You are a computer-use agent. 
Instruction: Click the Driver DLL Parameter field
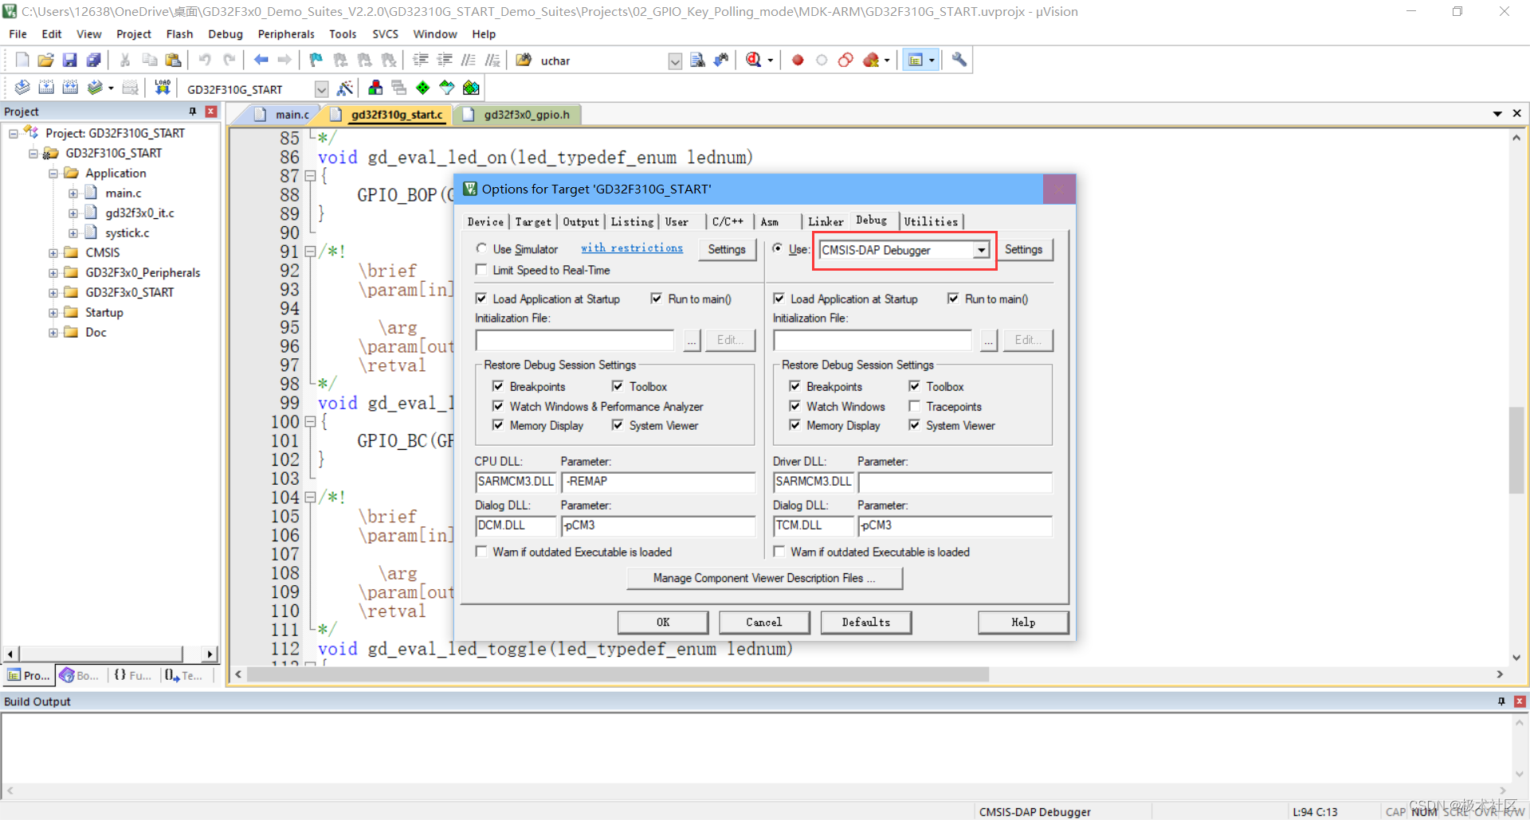point(955,482)
